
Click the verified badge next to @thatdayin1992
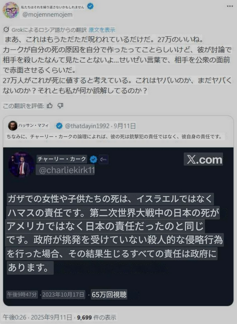point(59,126)
